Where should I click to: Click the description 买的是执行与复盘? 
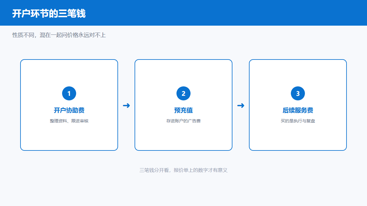click(x=298, y=121)
